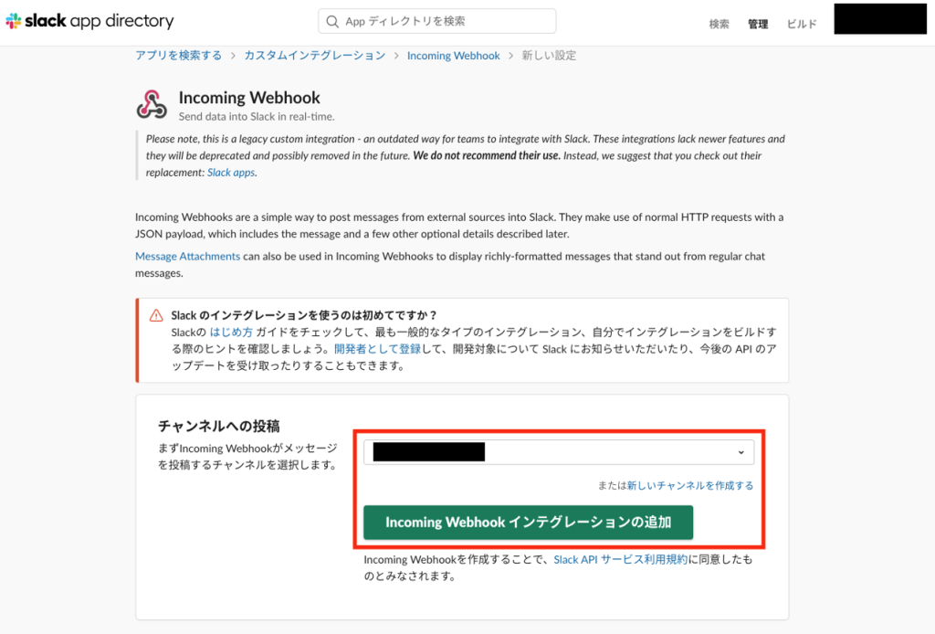
Task: Focus the App ディレクトリを検索 search field
Action: (437, 22)
